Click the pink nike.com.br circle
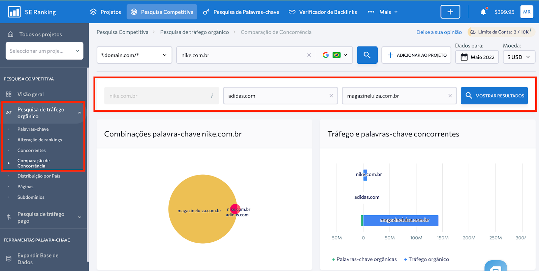 (236, 209)
